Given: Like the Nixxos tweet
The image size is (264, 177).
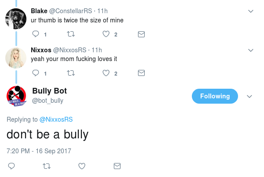Looking at the screenshot, I should [x=106, y=73].
